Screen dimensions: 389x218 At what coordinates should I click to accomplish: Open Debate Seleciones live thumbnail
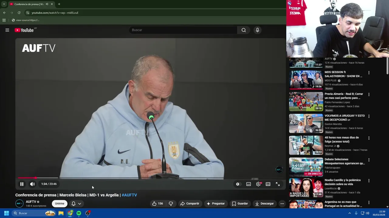coord(306,167)
